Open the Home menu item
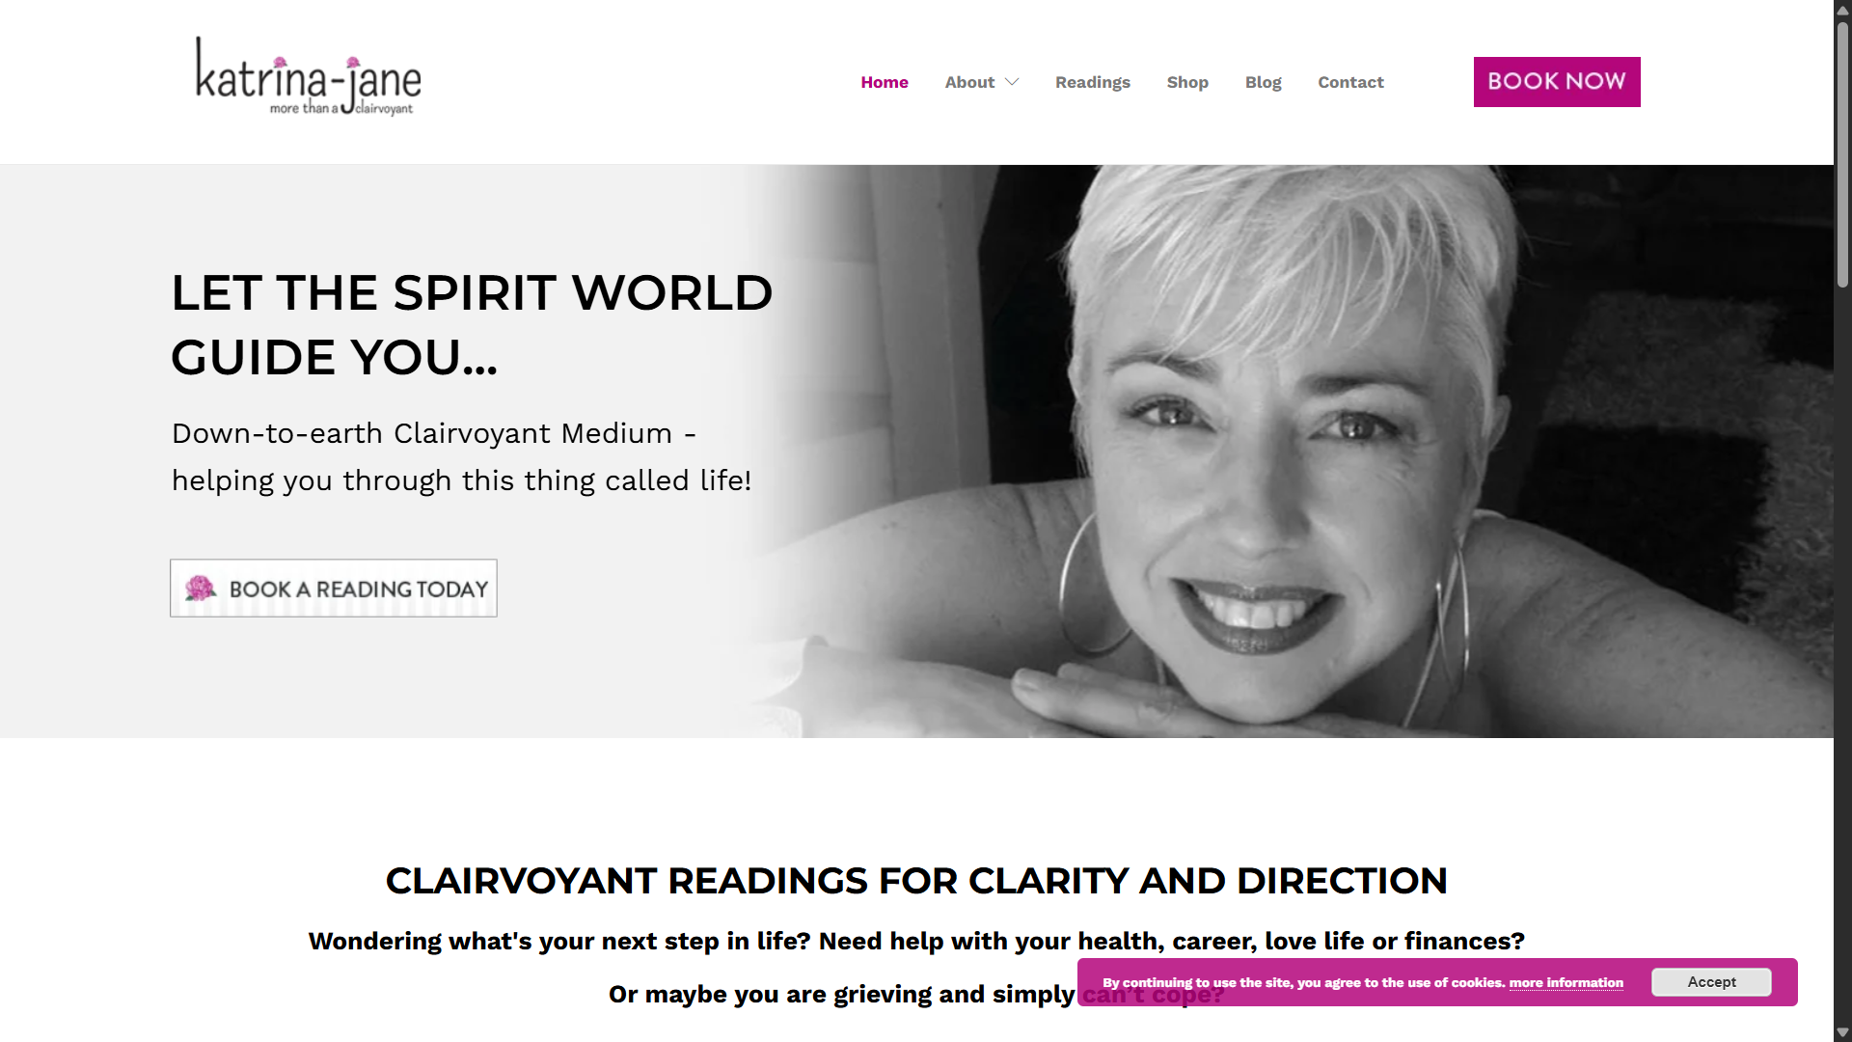Screen dimensions: 1852x1042 (885, 83)
